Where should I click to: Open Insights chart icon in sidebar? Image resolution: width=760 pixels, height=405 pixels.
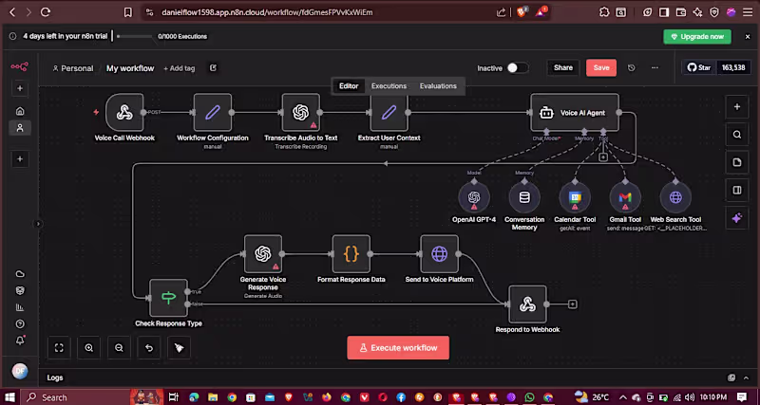20,307
